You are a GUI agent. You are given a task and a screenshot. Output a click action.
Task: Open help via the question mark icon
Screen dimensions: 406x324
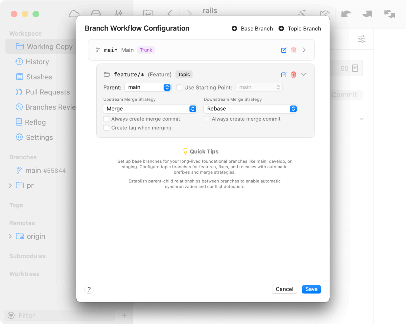pos(89,289)
